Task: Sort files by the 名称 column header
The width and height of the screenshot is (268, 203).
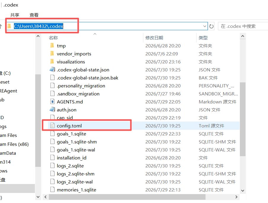Action: (53, 38)
